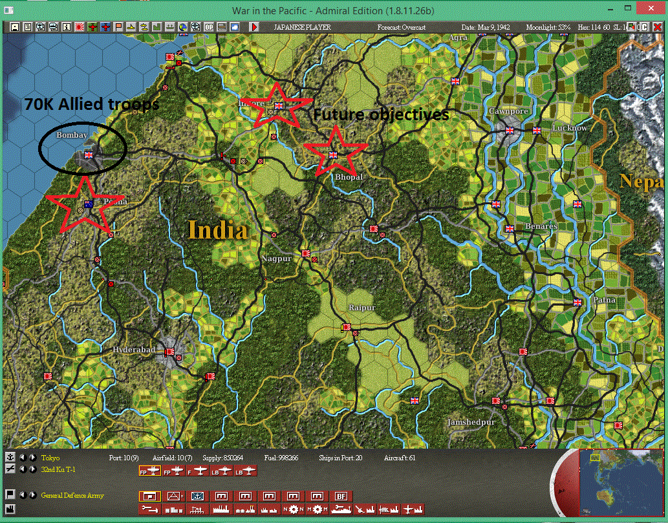Click the aircraft factory industry icon
This screenshot has height=523, width=668.
(x=413, y=509)
